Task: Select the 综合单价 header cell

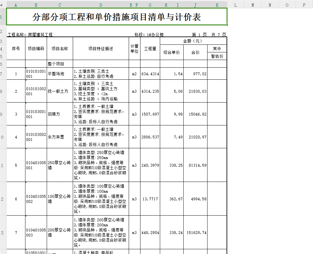Action: (x=172, y=52)
